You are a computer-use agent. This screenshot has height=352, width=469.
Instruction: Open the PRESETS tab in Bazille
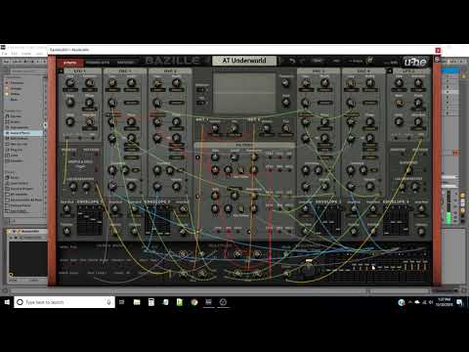click(125, 63)
